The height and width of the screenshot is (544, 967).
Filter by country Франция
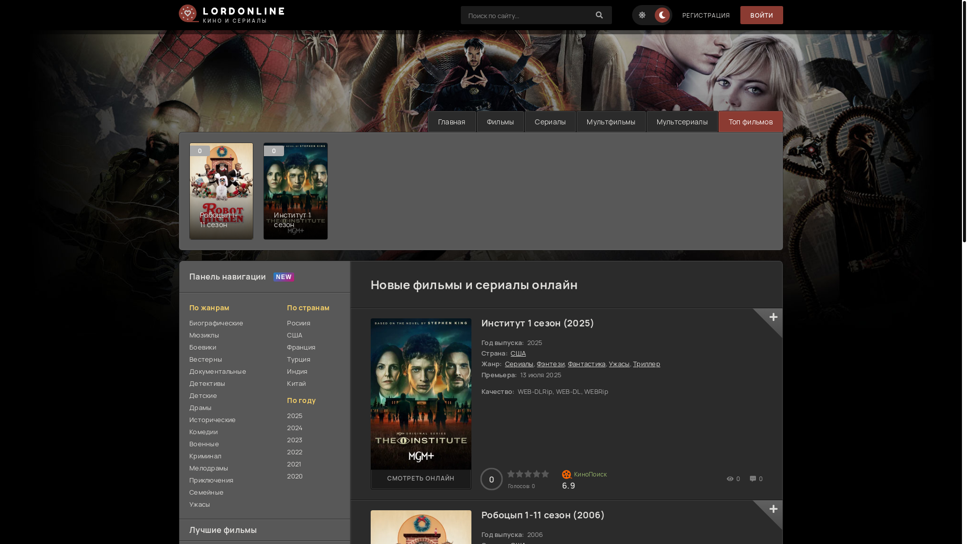tap(301, 347)
